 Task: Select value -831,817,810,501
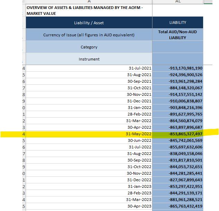[x=178, y=160]
